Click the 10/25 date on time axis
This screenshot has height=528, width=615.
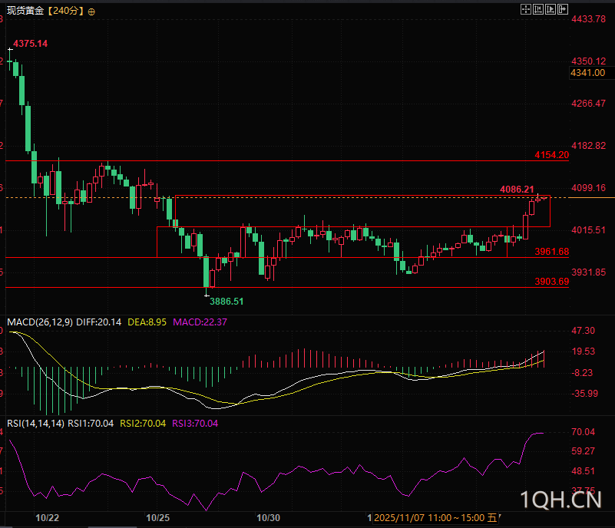[157, 518]
